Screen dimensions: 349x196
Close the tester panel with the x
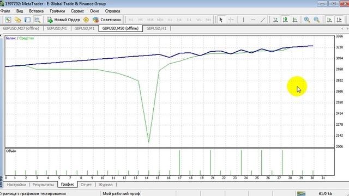(x=1, y=35)
